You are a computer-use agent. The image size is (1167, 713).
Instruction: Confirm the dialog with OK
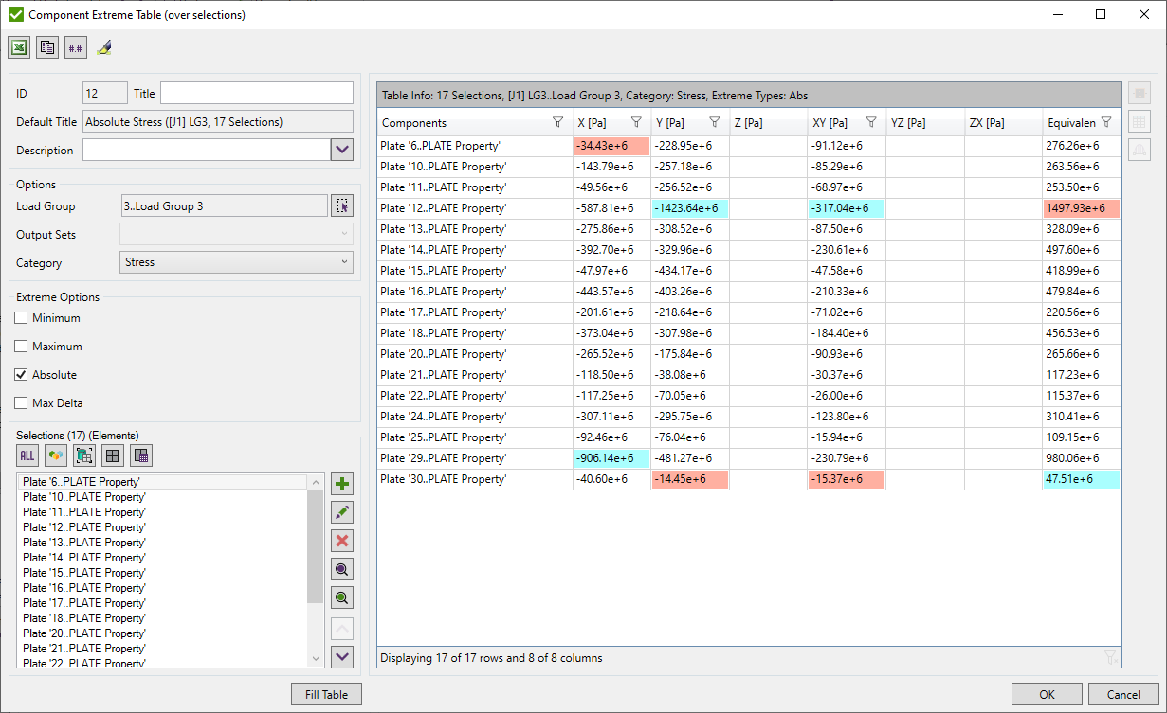click(x=1047, y=693)
